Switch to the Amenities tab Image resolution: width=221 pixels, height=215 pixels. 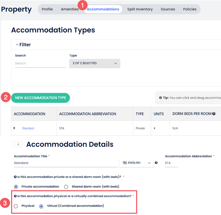pyautogui.click(x=70, y=9)
